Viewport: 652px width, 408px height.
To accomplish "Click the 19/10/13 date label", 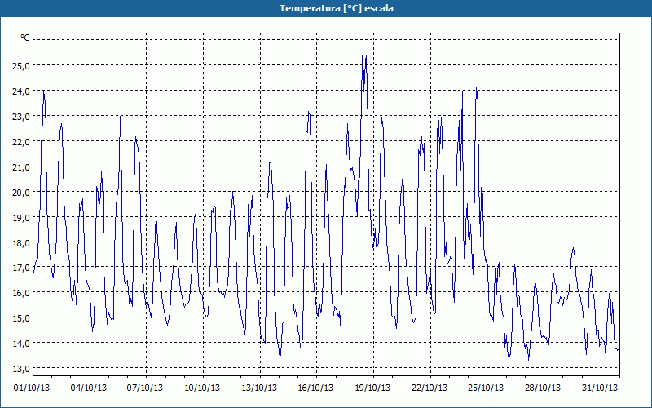I will tap(372, 388).
